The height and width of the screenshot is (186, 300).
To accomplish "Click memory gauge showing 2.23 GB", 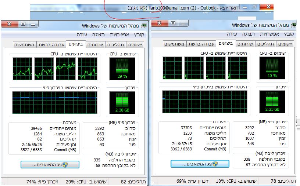I will (x=272, y=102).
